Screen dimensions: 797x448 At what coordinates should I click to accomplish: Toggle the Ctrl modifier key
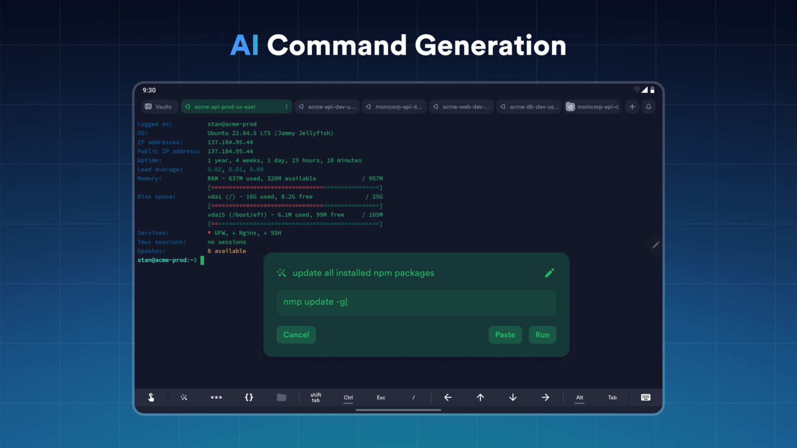[348, 397]
